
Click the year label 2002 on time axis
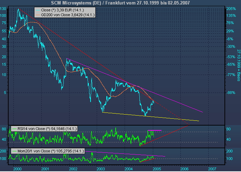(73, 169)
